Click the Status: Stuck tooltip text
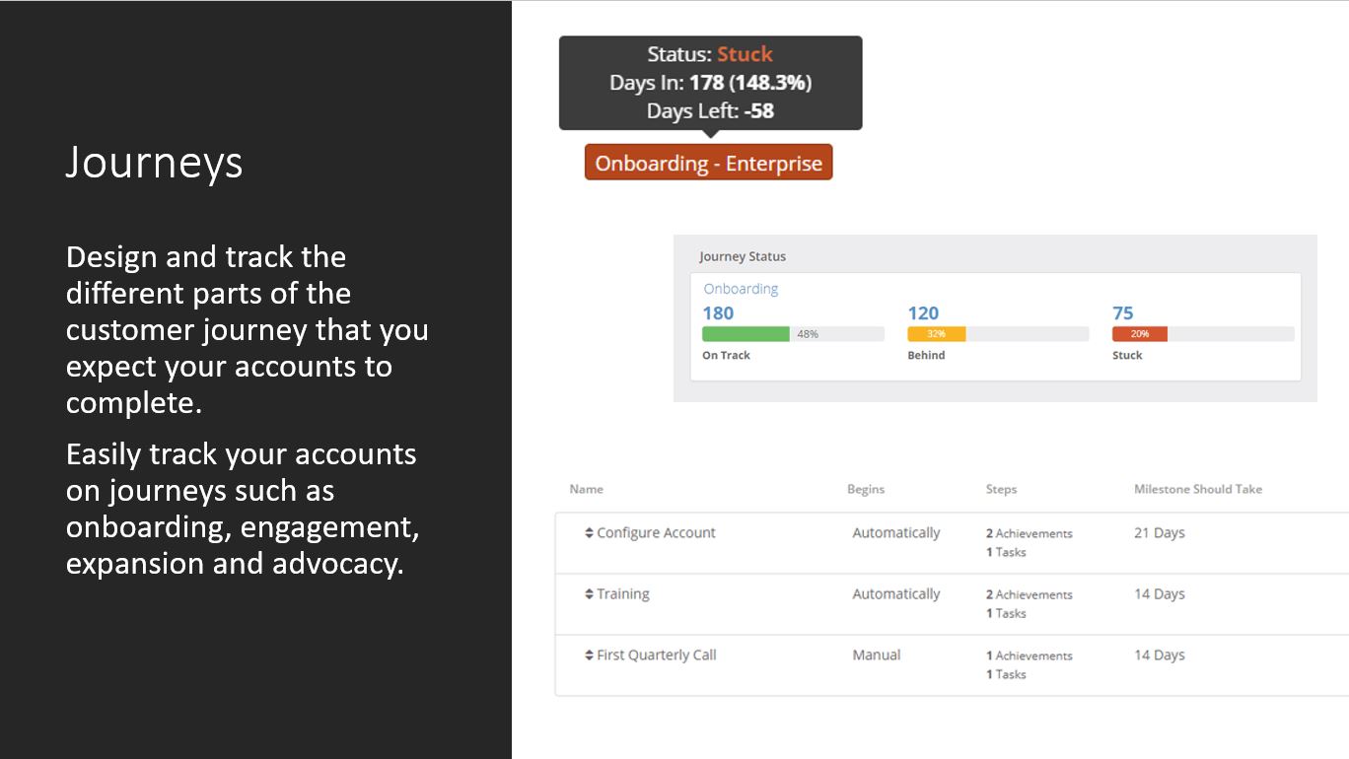 point(710,54)
